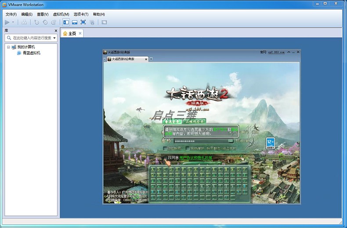Close the 主页 tab
The width and height of the screenshot is (347, 228).
(x=80, y=33)
